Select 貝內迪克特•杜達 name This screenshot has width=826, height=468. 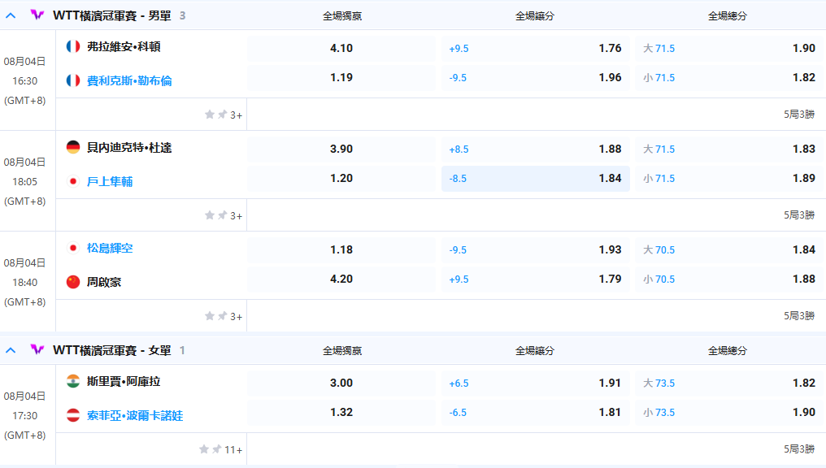pyautogui.click(x=129, y=147)
